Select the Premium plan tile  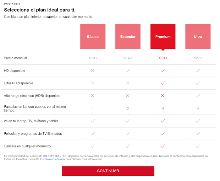(x=163, y=37)
